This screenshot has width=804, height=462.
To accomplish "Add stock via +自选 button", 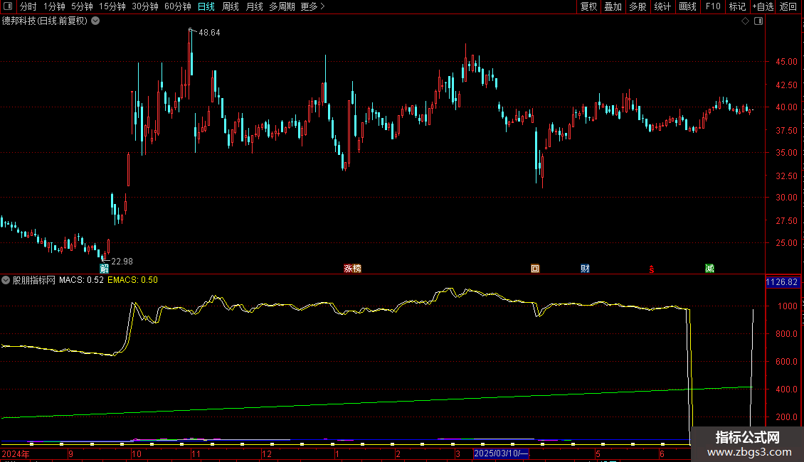I will pyautogui.click(x=763, y=6).
